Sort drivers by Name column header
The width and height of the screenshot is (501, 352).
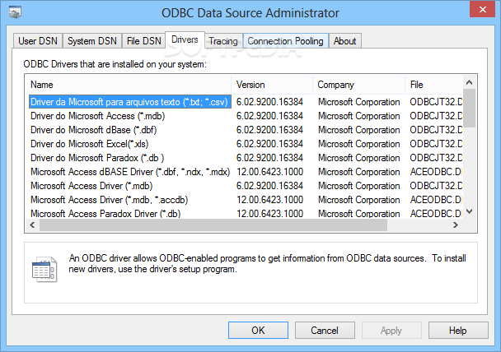click(128, 85)
